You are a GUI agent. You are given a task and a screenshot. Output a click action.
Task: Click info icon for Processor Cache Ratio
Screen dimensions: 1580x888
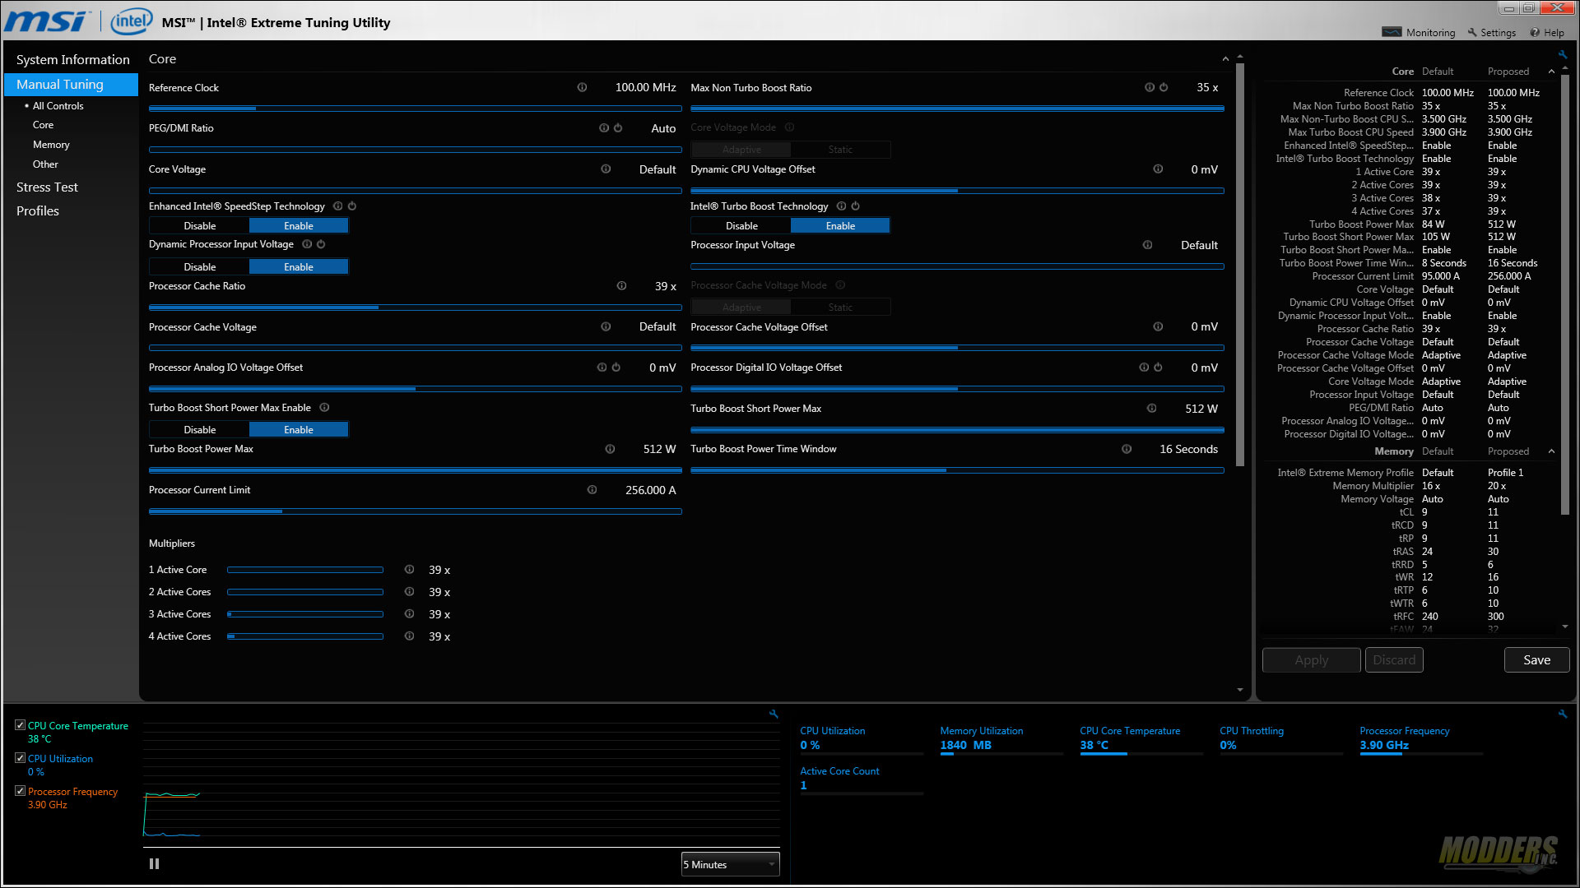(621, 286)
